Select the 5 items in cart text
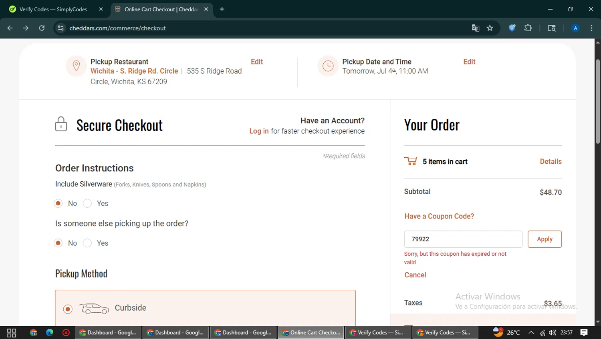 (x=445, y=161)
